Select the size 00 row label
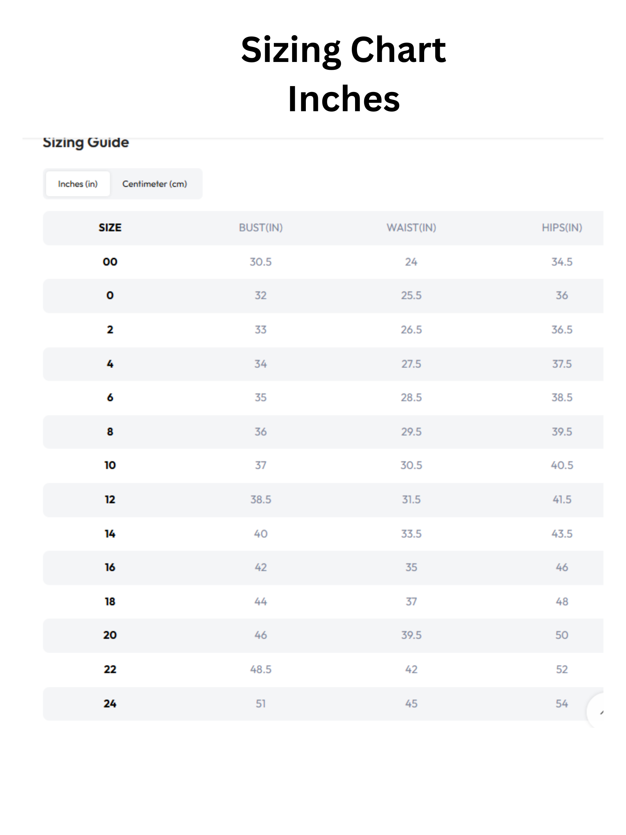The image size is (626, 835). [x=110, y=262]
